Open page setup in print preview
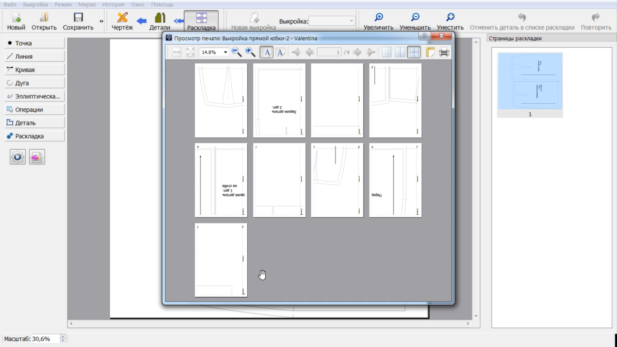 (x=430, y=52)
